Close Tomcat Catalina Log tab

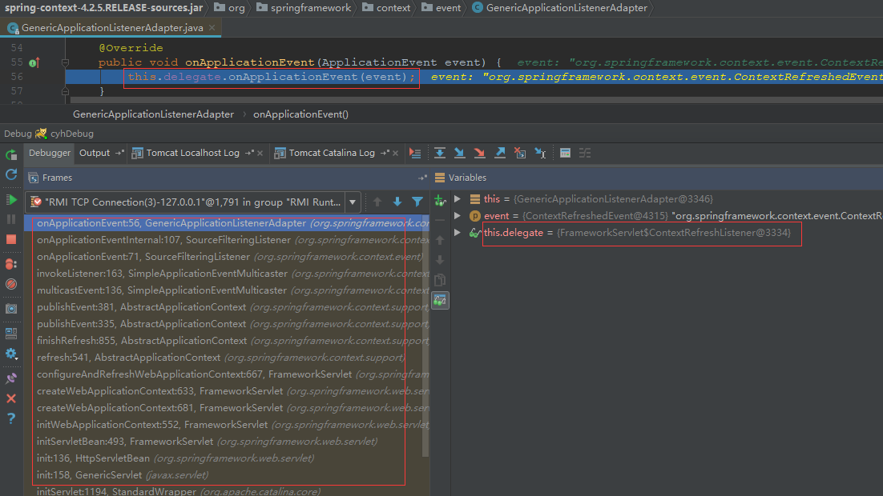point(395,153)
